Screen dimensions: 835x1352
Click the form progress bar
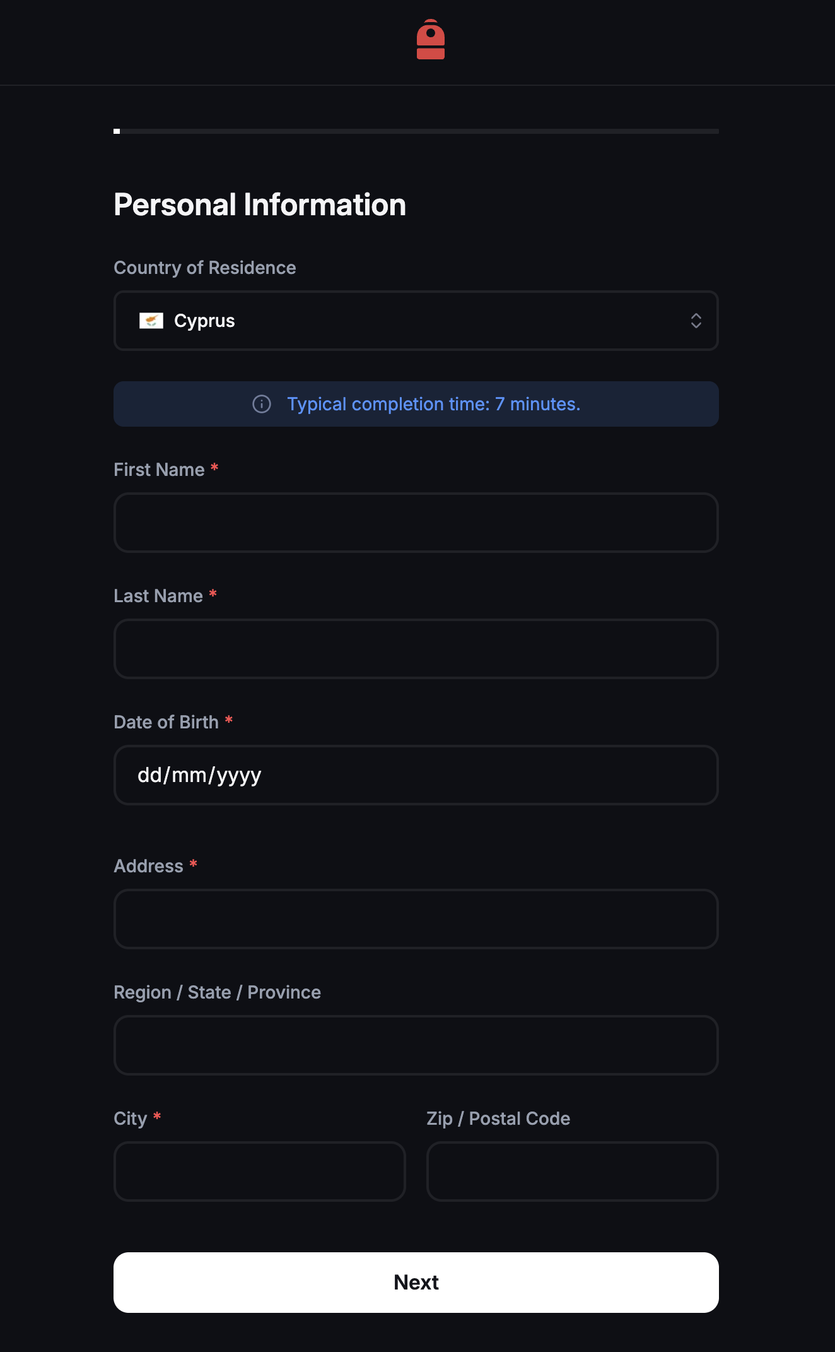(x=416, y=131)
